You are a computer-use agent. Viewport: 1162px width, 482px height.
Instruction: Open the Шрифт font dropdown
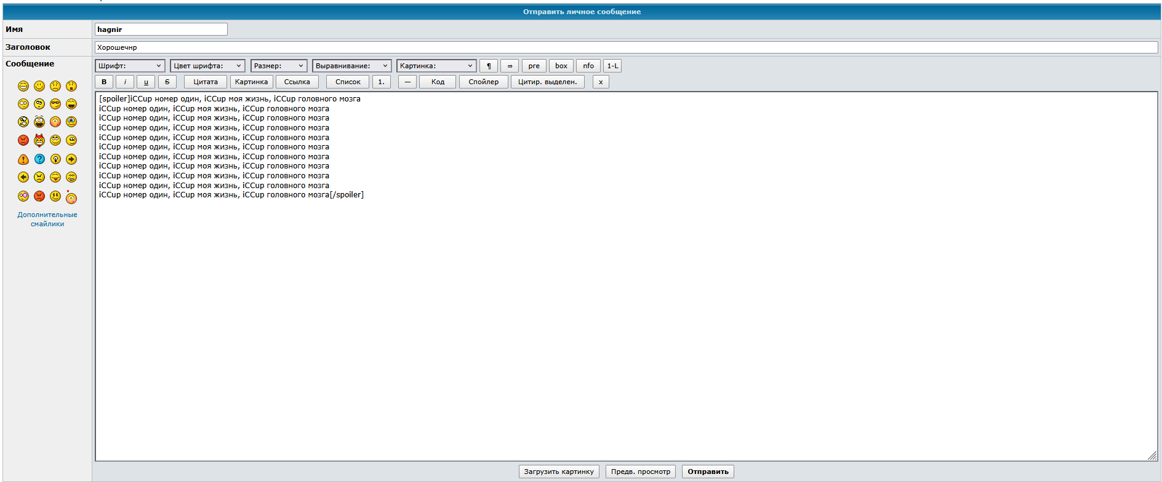(x=130, y=66)
